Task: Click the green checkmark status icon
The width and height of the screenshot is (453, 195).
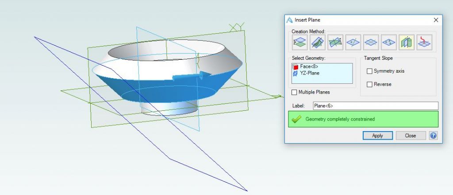Action: (296, 119)
